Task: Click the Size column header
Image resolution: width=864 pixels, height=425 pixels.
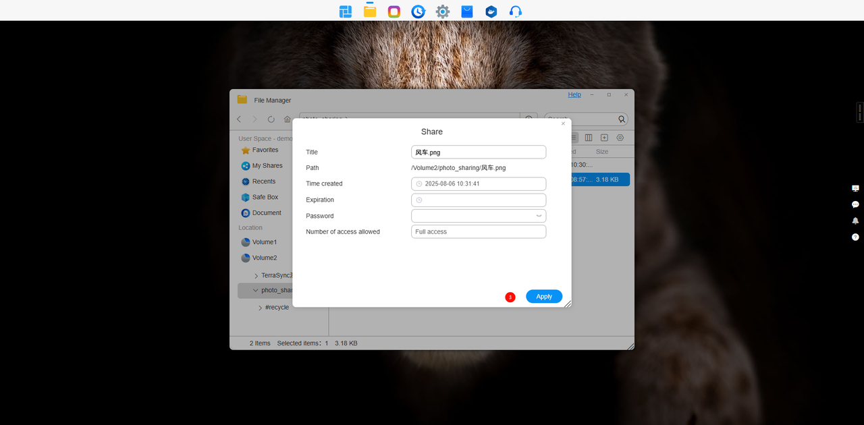Action: tap(602, 152)
